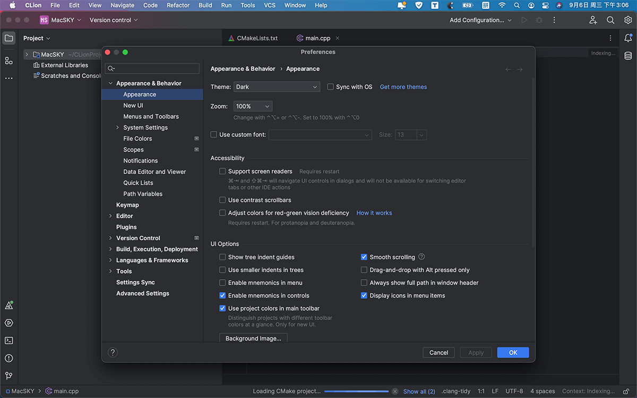This screenshot has height=398, width=637.
Task: Open the Theme dropdown showing Dark
Action: [x=277, y=87]
